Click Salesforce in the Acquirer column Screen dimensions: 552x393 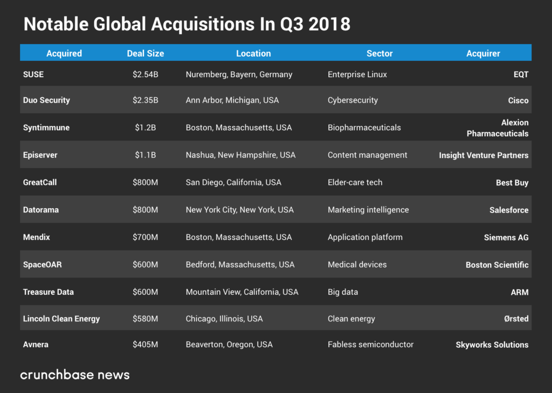[508, 210]
